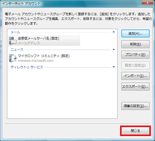Open 順番の設定(S)... dialog

135,106
